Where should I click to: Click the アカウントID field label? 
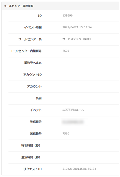tap(32, 75)
